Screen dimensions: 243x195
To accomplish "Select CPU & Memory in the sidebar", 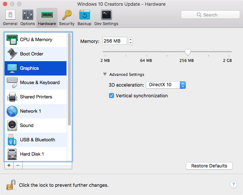I will click(x=36, y=40).
